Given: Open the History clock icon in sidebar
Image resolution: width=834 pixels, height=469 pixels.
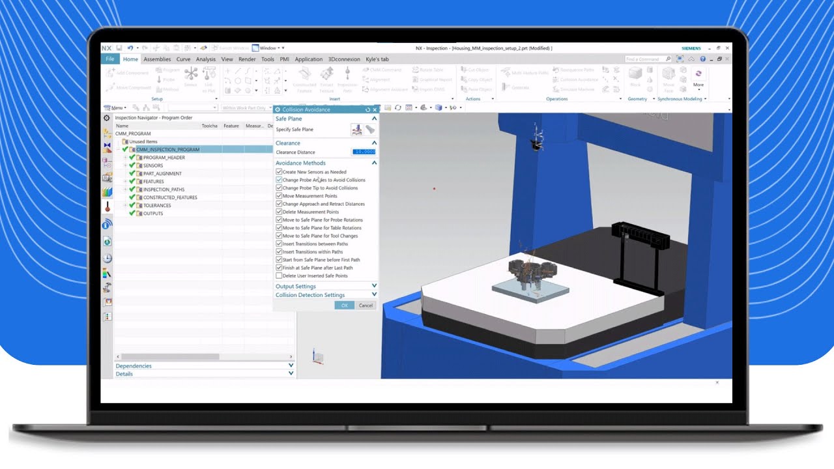Looking at the screenshot, I should pyautogui.click(x=107, y=258).
